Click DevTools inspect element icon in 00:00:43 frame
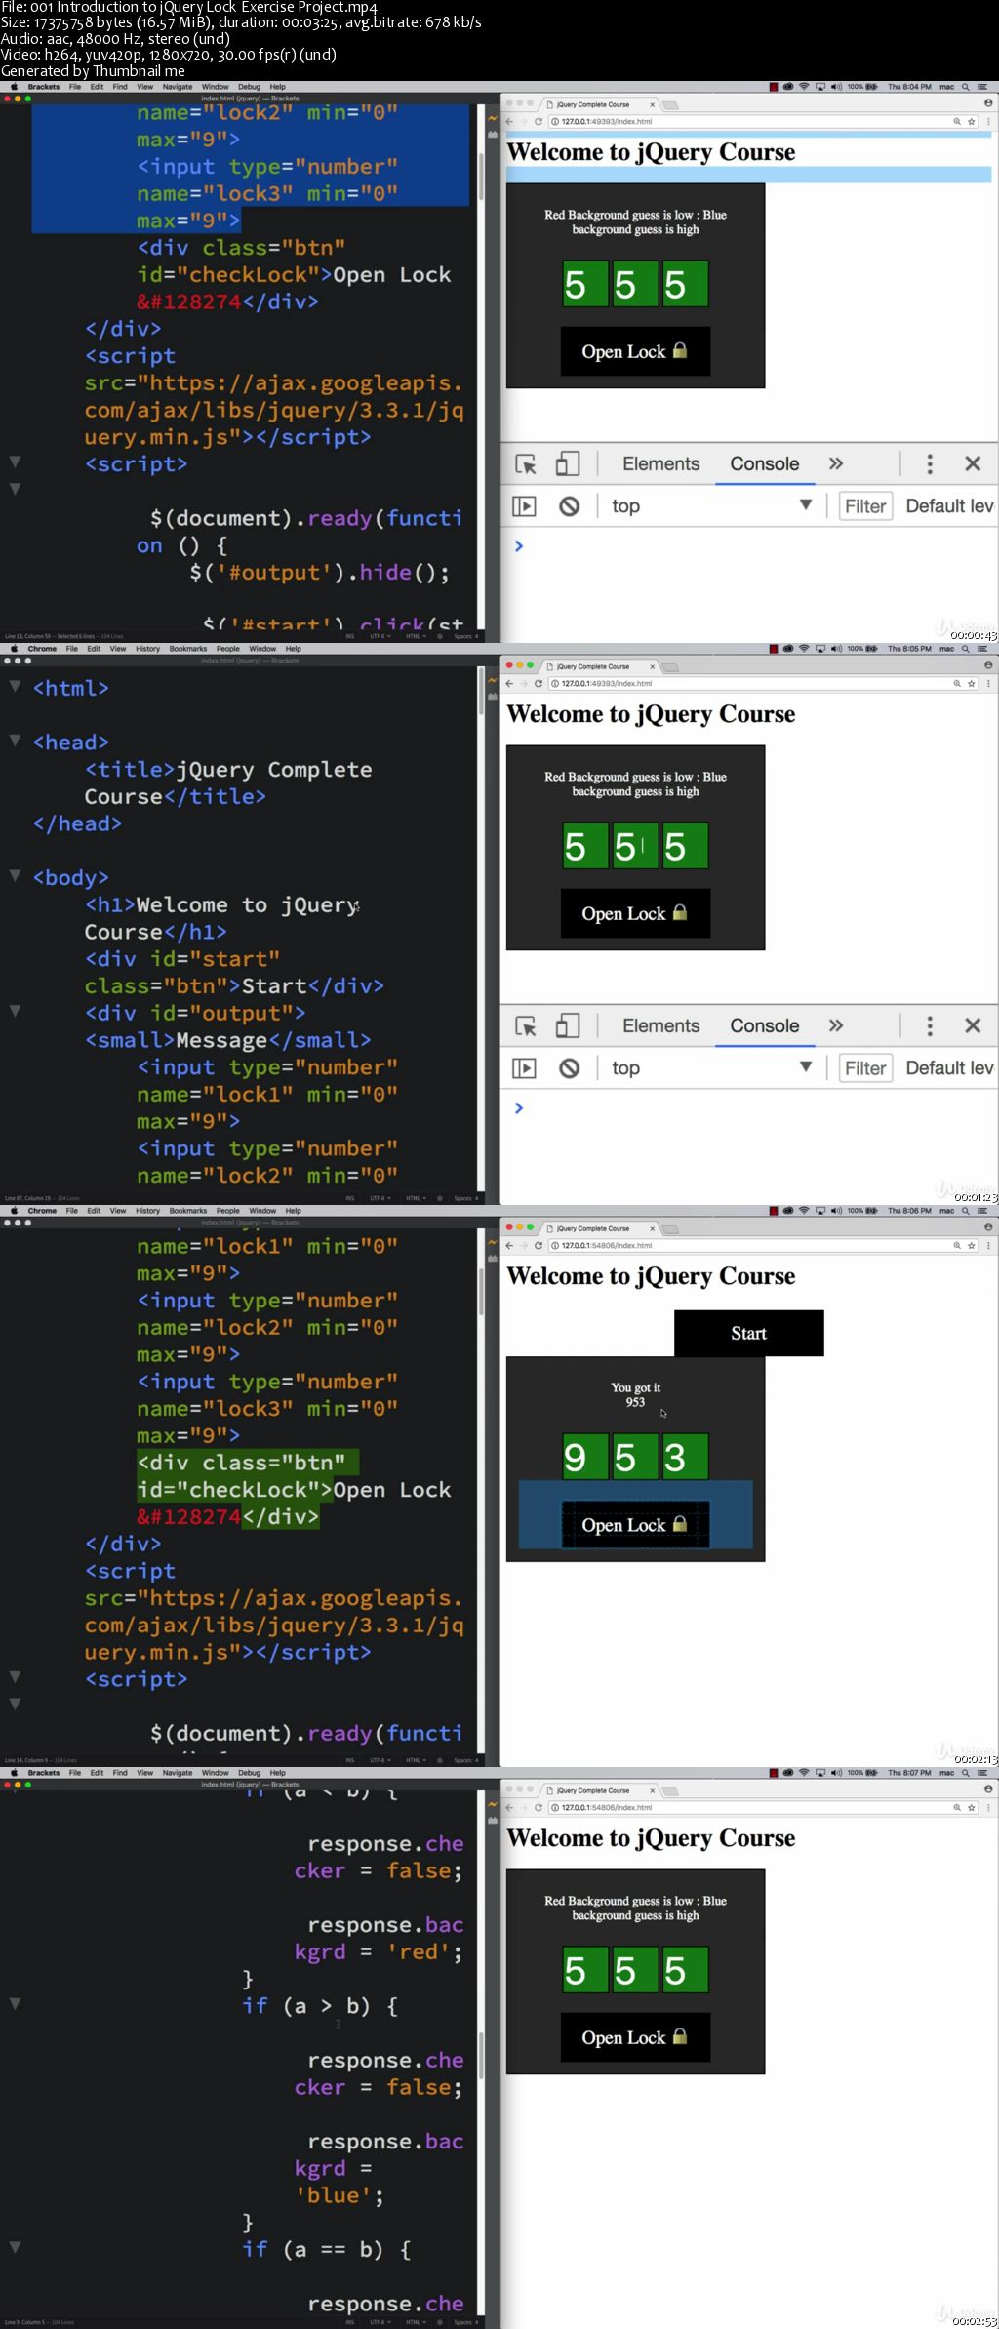The width and height of the screenshot is (999, 2329). pyautogui.click(x=526, y=464)
